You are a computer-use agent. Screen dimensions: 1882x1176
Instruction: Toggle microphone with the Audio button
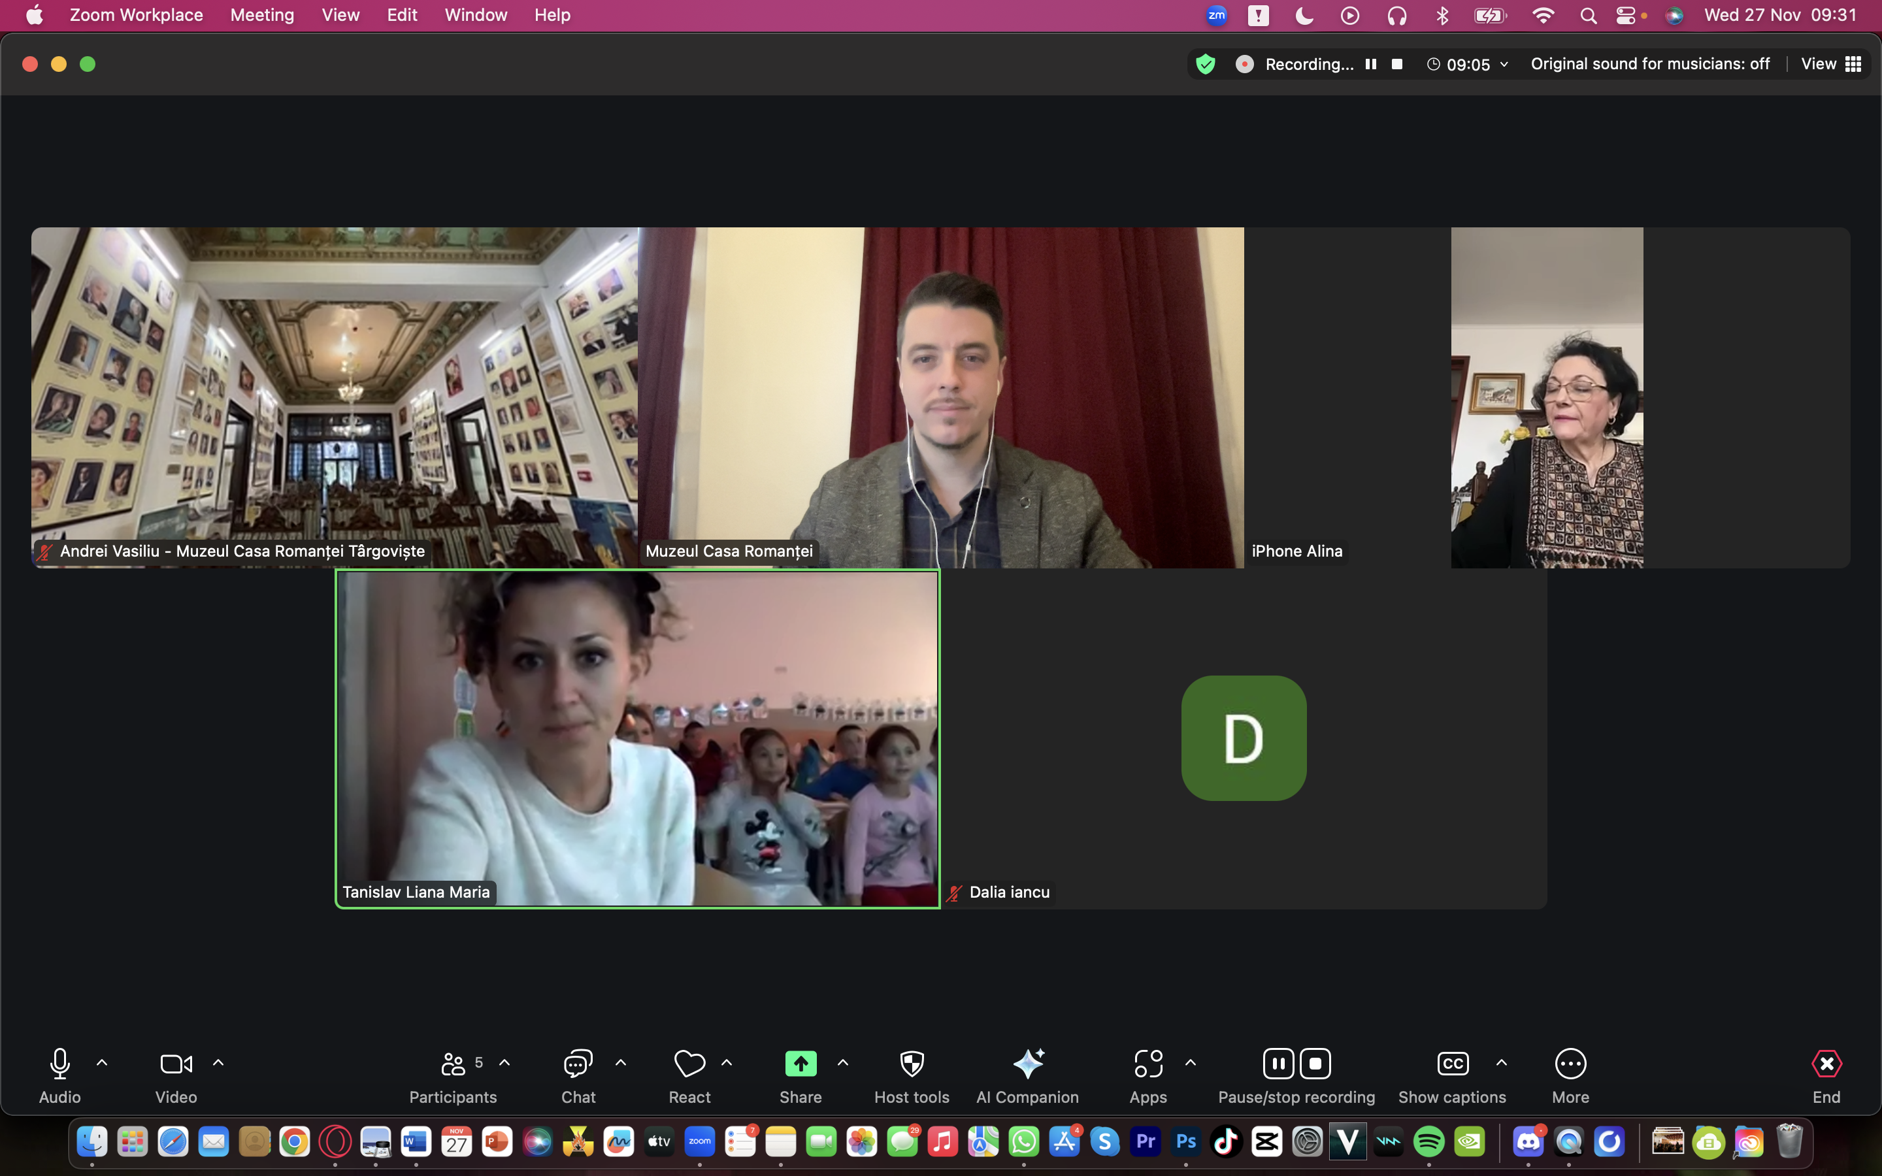pyautogui.click(x=60, y=1063)
